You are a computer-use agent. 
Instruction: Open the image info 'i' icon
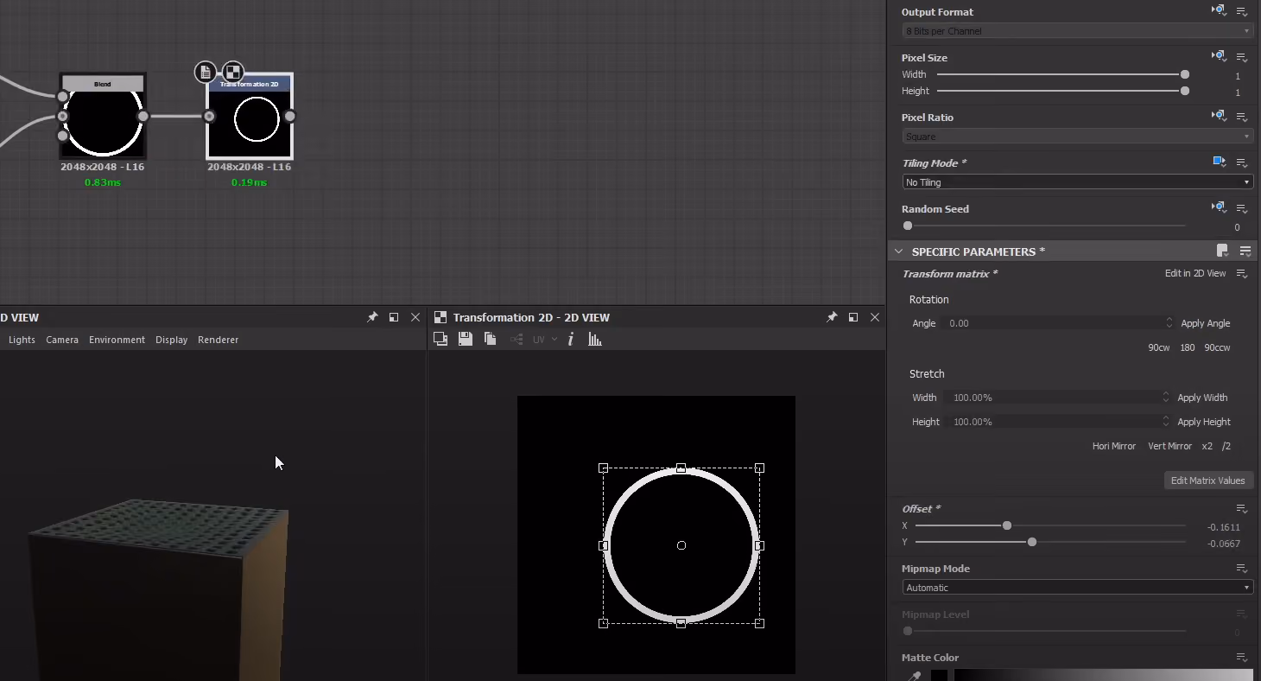571,340
